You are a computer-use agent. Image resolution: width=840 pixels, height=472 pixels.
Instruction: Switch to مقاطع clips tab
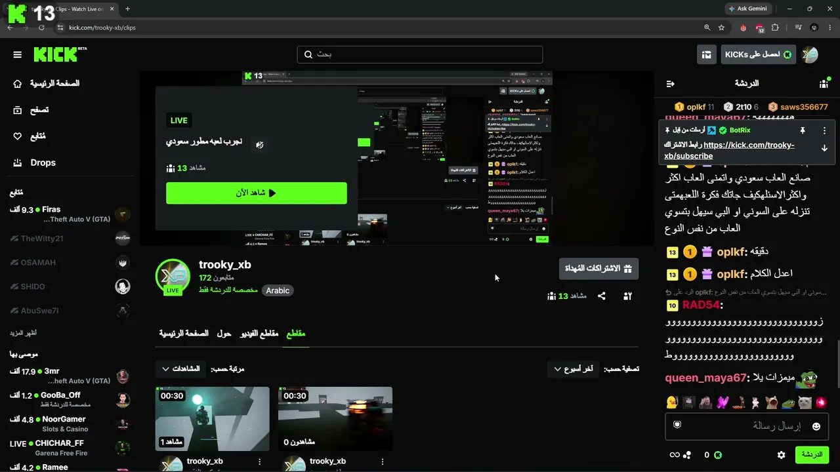296,334
